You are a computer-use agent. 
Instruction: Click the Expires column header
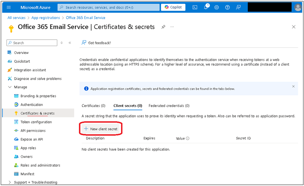149,138
